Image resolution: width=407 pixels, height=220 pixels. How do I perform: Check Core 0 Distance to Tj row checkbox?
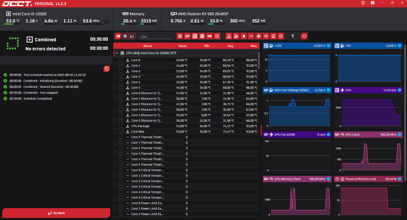tap(121, 93)
